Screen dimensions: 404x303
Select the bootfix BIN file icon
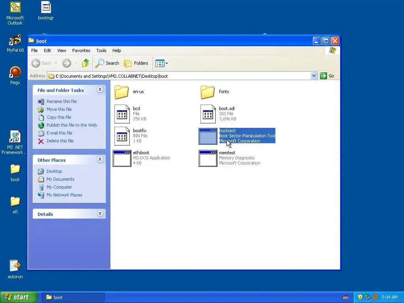pos(122,136)
